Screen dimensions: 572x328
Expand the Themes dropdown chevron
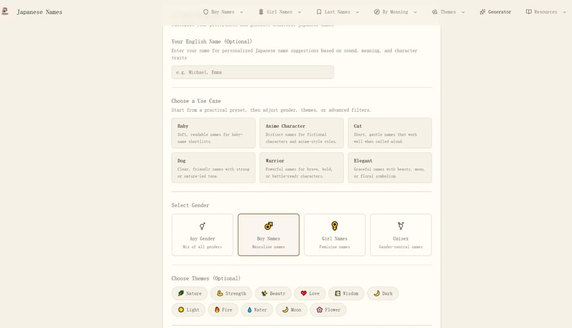tap(464, 12)
